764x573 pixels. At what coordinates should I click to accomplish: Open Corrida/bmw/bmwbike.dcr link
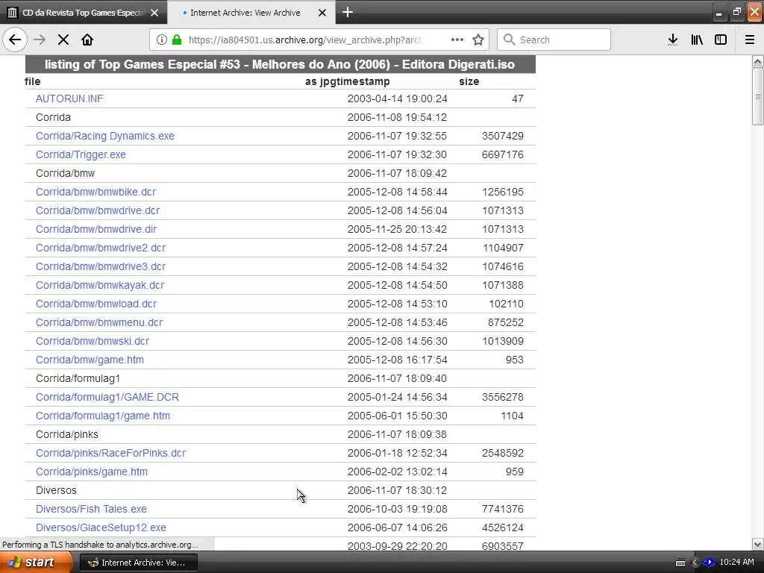coord(95,192)
